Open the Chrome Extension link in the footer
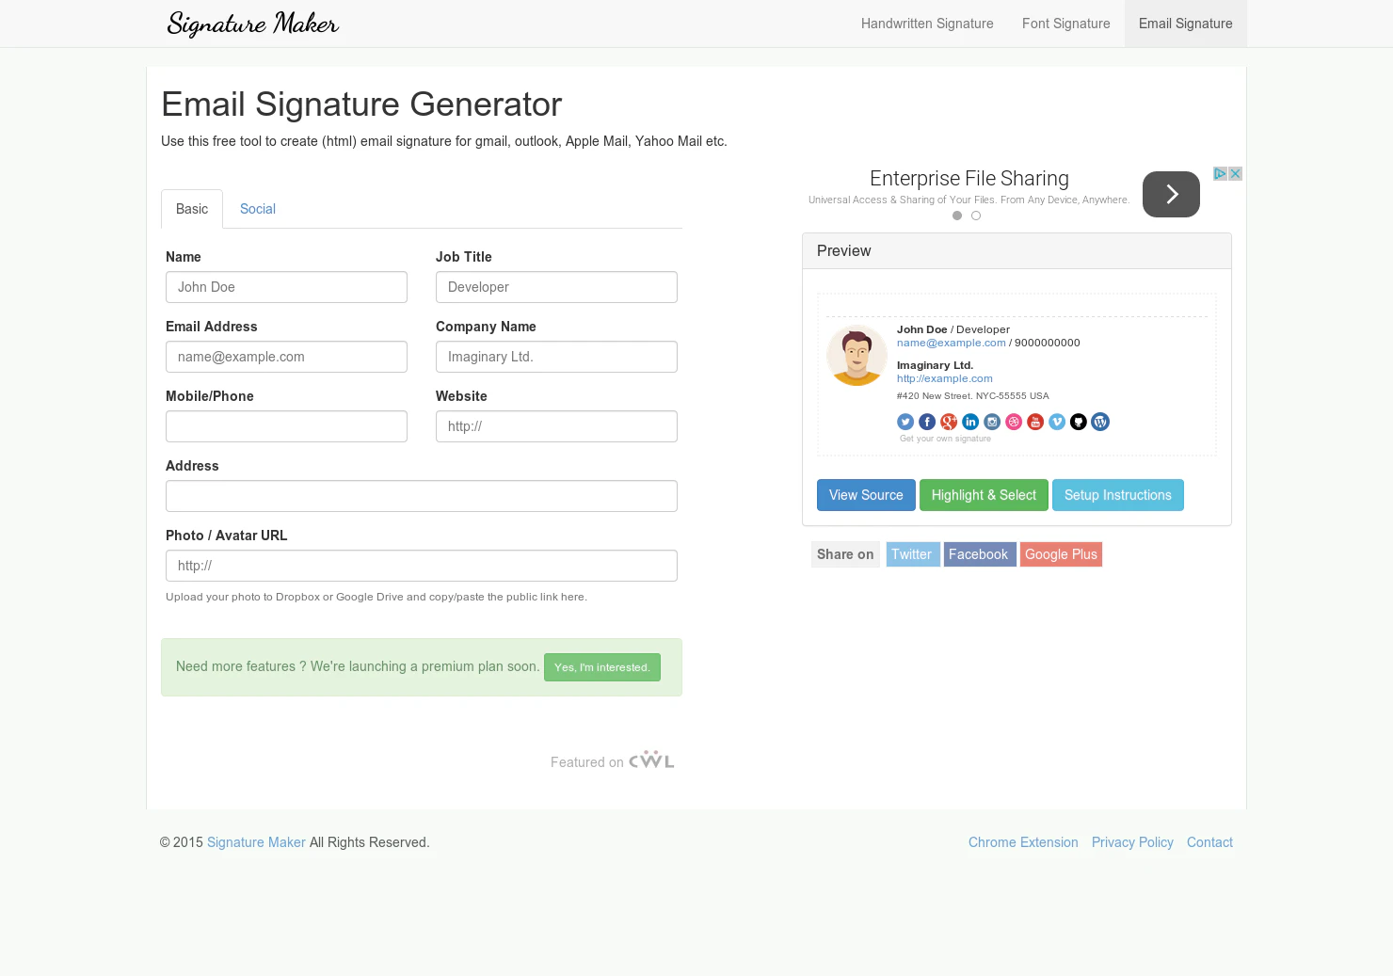This screenshot has width=1393, height=976. click(x=1023, y=842)
